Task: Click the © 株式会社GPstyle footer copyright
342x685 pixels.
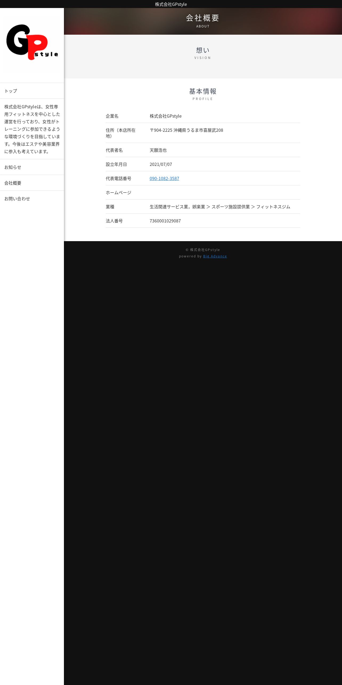Action: [x=203, y=250]
